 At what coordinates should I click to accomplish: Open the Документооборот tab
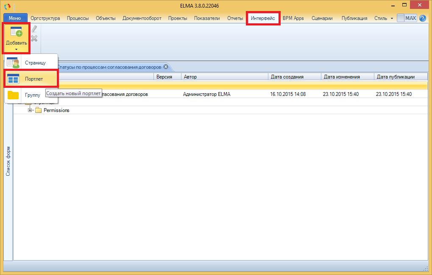pyautogui.click(x=142, y=18)
